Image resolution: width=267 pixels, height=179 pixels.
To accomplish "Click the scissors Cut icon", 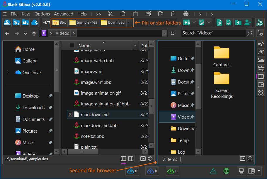I will tap(110, 14).
